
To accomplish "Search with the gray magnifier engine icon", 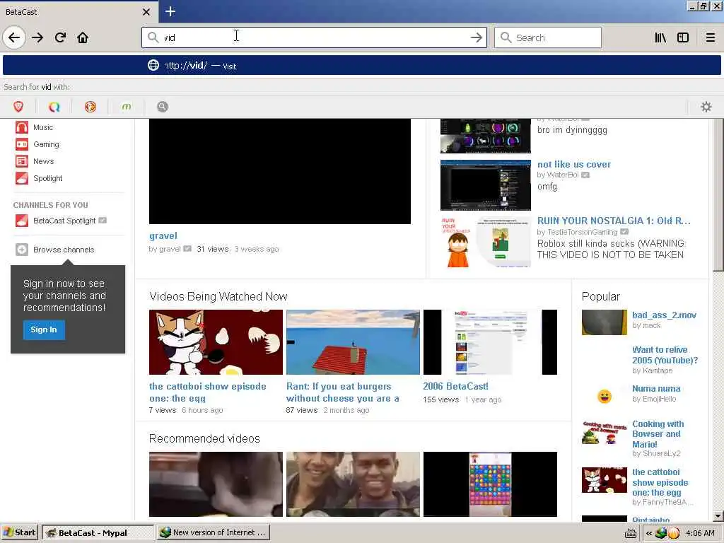I will tap(162, 107).
